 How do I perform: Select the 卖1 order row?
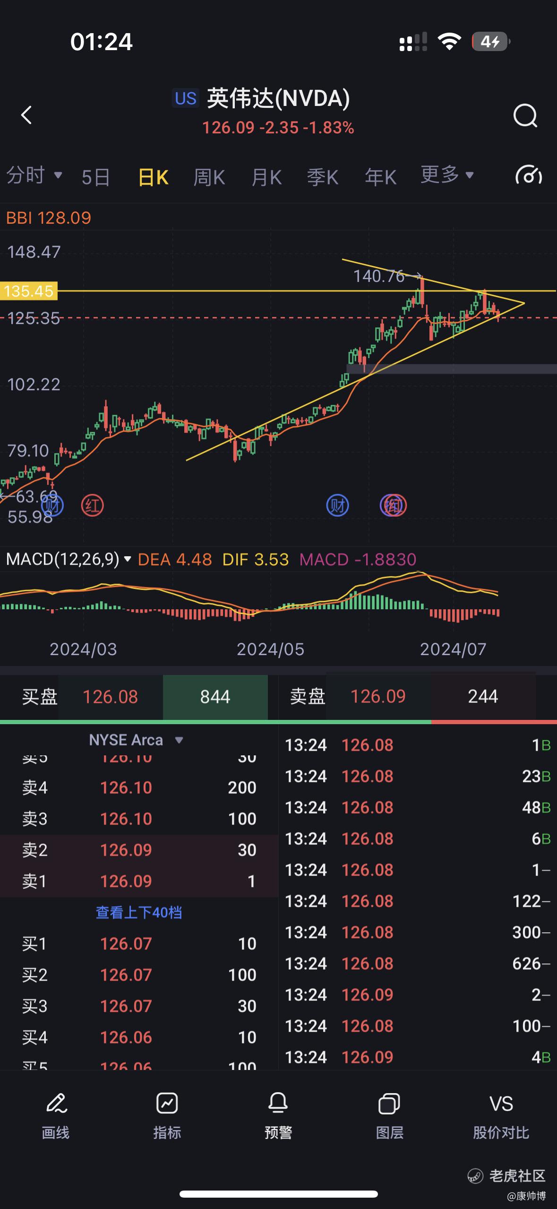[x=139, y=881]
